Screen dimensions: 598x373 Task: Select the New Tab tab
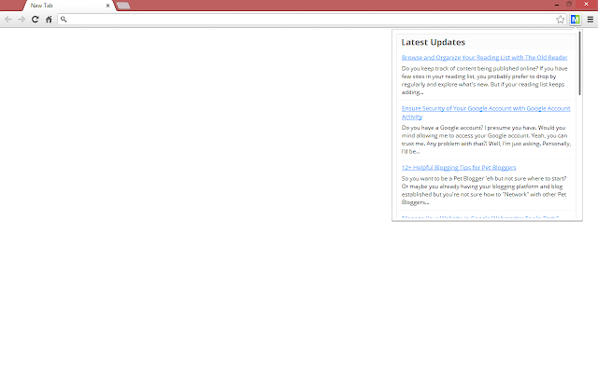point(68,6)
